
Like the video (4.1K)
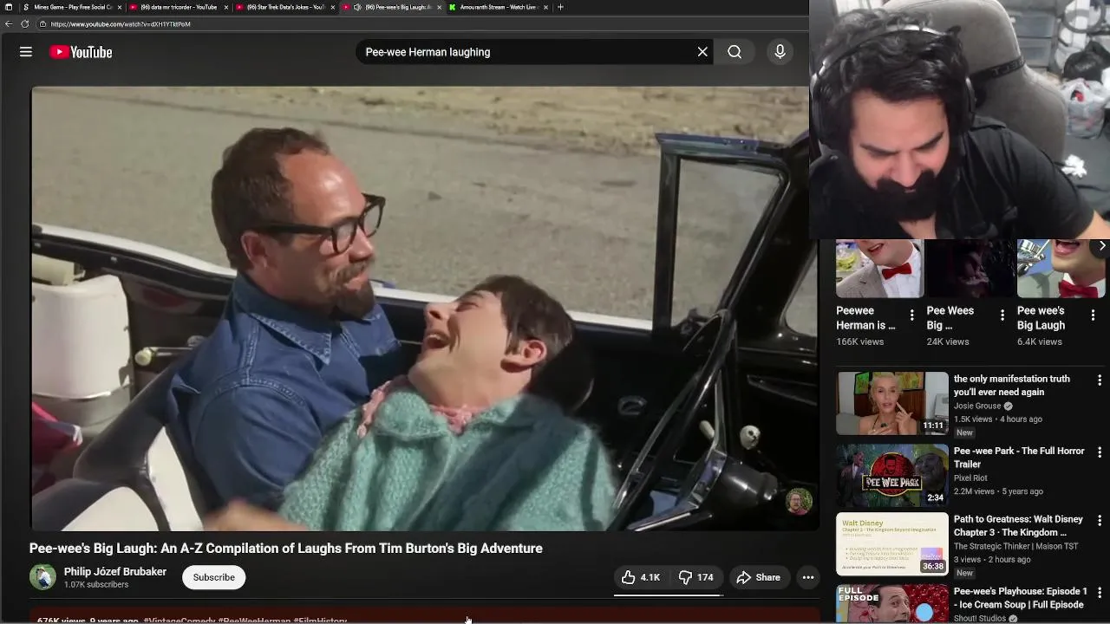point(641,577)
